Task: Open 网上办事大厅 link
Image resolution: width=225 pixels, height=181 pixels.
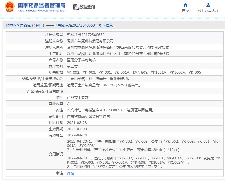Action: tap(208, 11)
